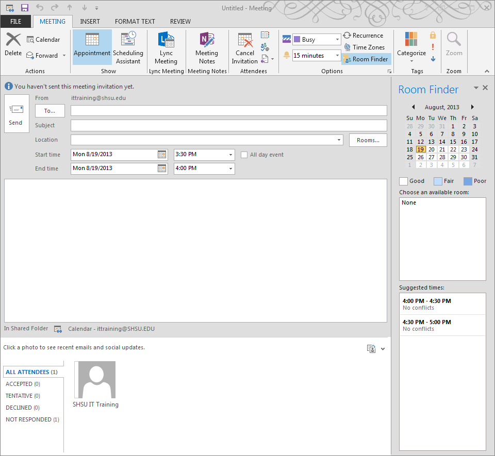
Task: Save the meeting with the floppy disk icon
Action: point(24,8)
